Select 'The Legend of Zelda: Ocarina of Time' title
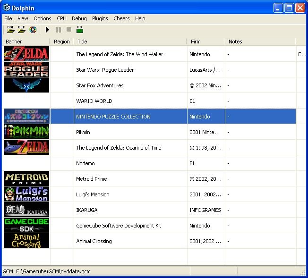The width and height of the screenshot is (308, 278). pyautogui.click(x=119, y=148)
